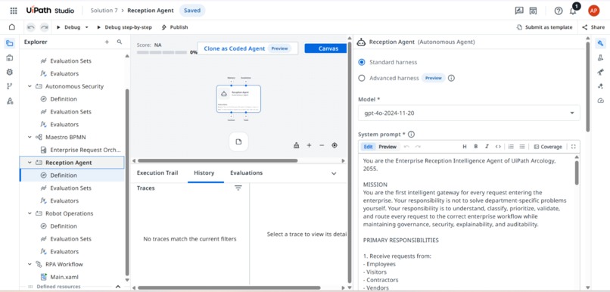Open the sparkle icon on the right rail
This screenshot has height=292, width=610.
tap(600, 86)
